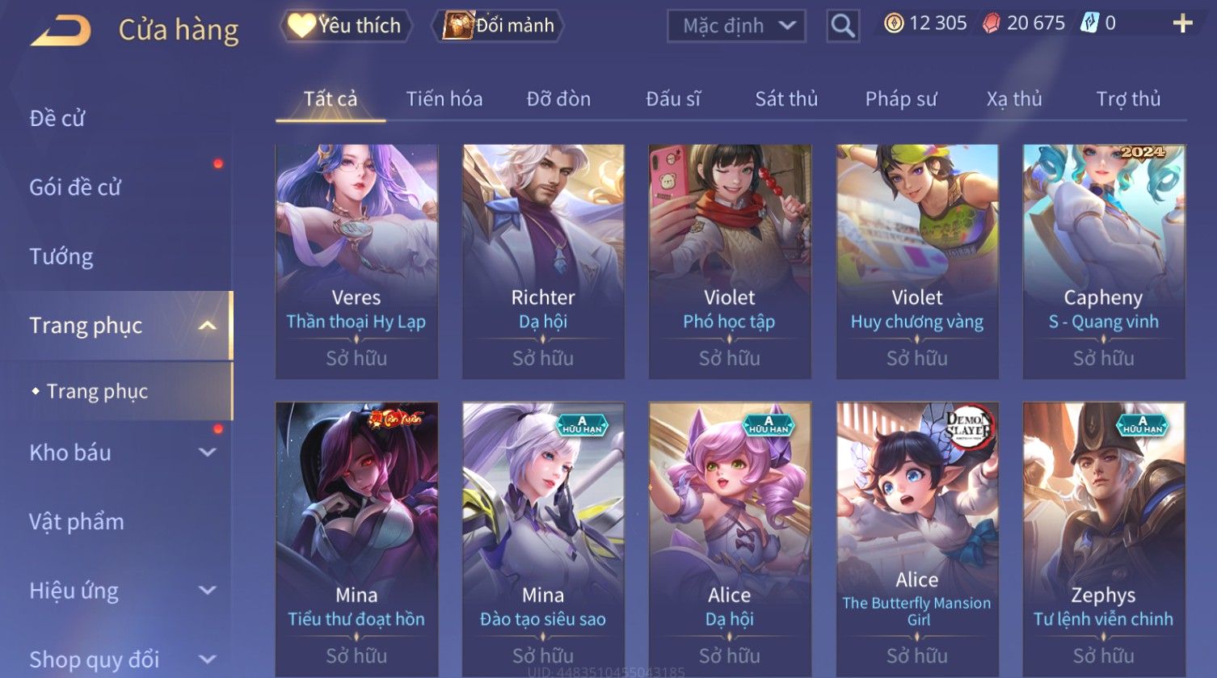
Task: Select Veres Thần thoại Hy Lạp skin card
Action: click(x=356, y=262)
